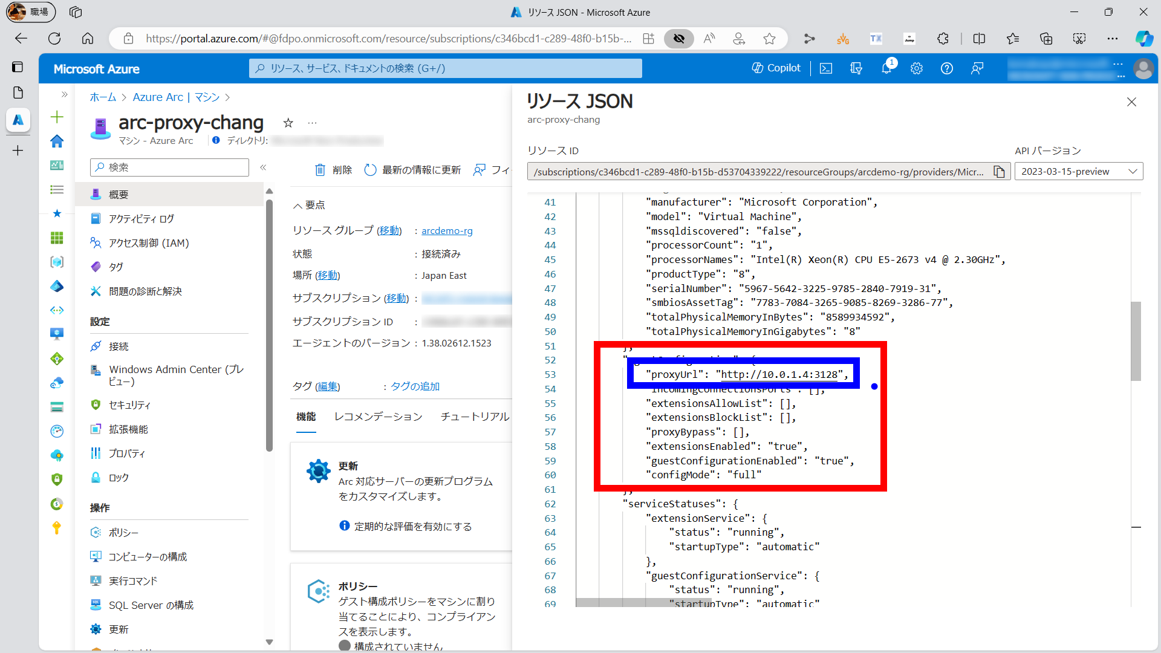Open 接続 settings item
Viewport: 1161px width, 653px height.
tap(170, 346)
